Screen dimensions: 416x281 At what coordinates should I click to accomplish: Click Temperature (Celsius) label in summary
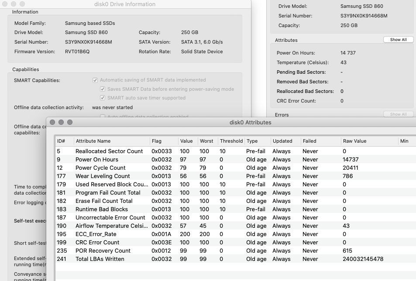[x=303, y=62]
